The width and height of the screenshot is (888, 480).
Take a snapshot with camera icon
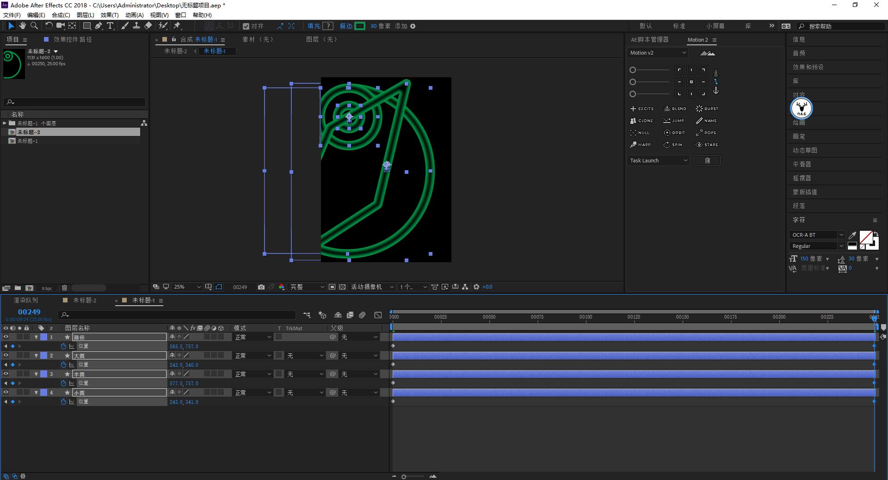pos(261,287)
